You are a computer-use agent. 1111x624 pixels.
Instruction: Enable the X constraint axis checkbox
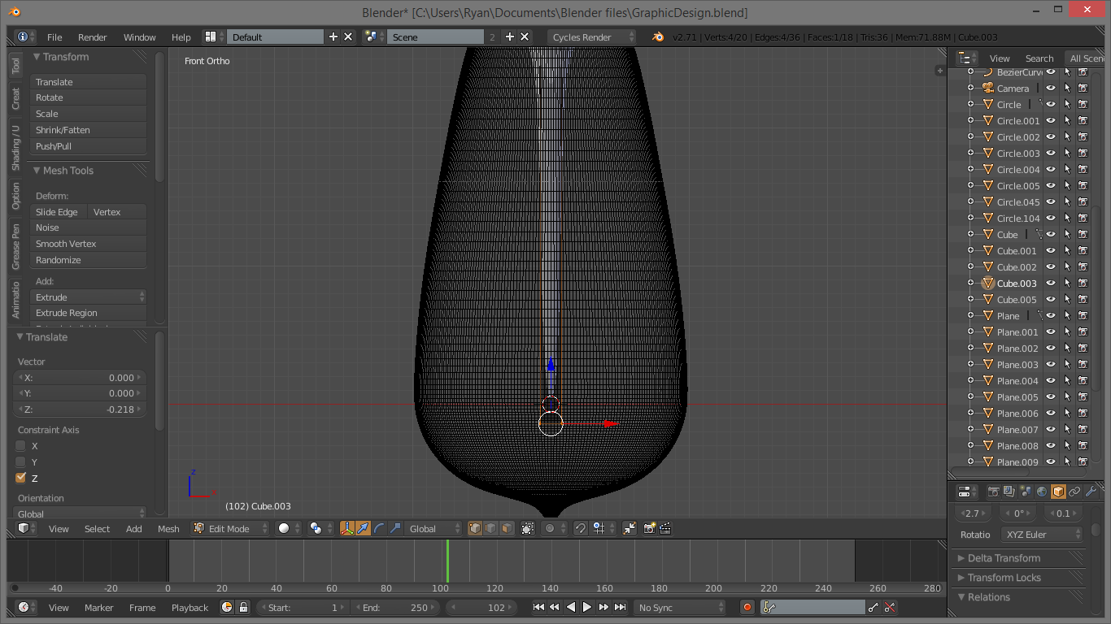click(21, 445)
